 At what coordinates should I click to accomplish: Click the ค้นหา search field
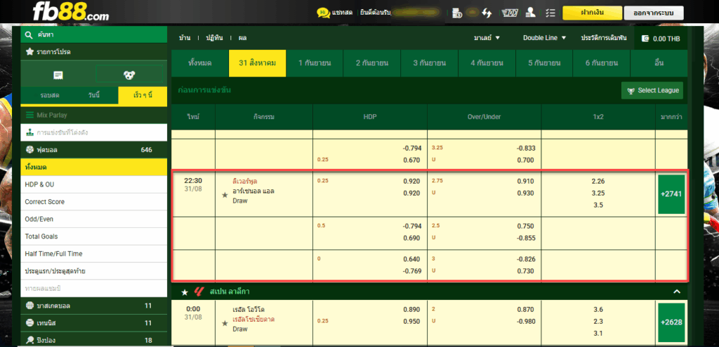click(x=94, y=35)
